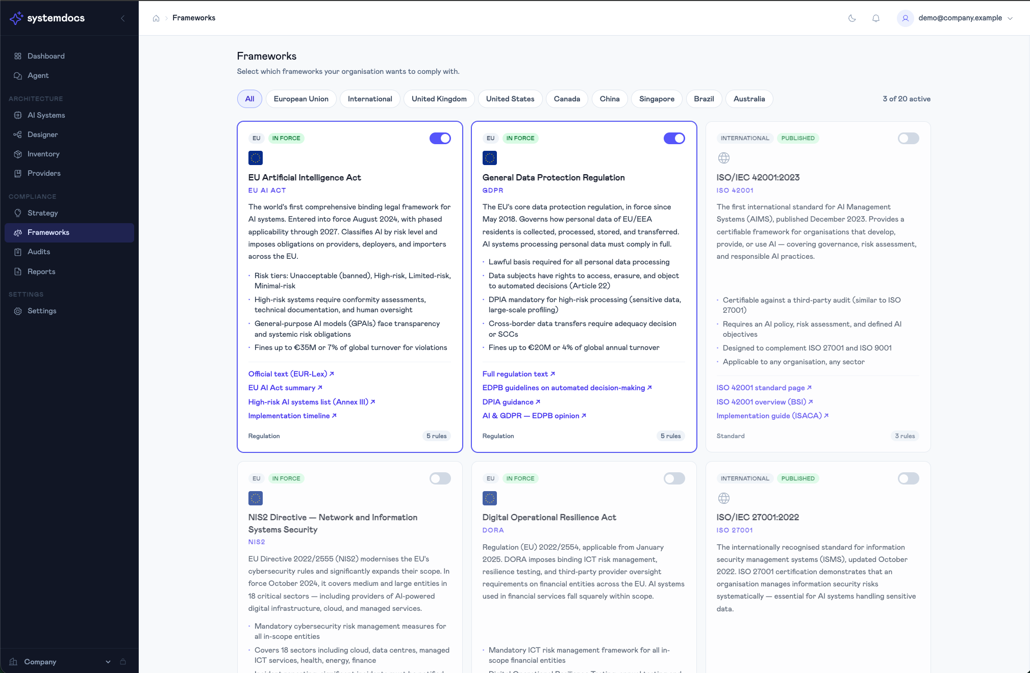Filter frameworks by European Union
Screen dimensions: 1030x673
(301, 99)
